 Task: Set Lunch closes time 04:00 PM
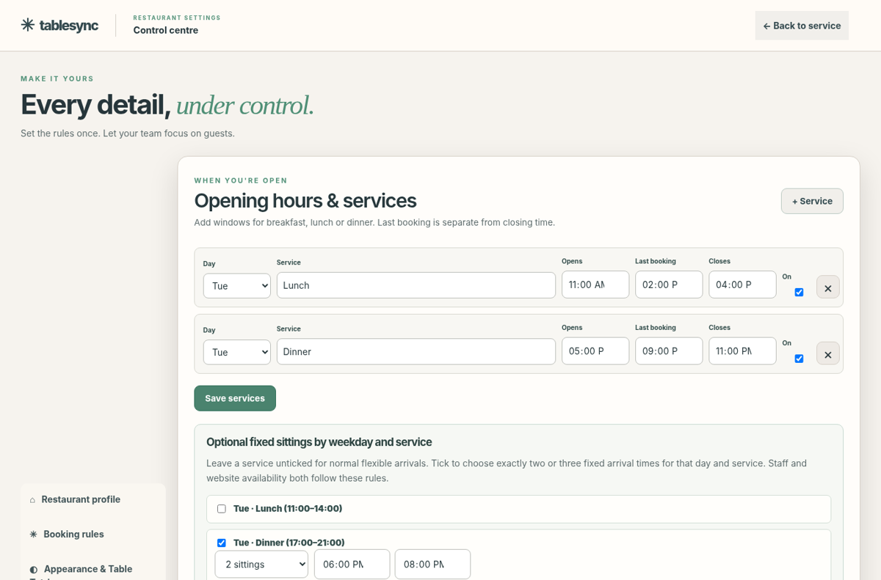pyautogui.click(x=742, y=285)
